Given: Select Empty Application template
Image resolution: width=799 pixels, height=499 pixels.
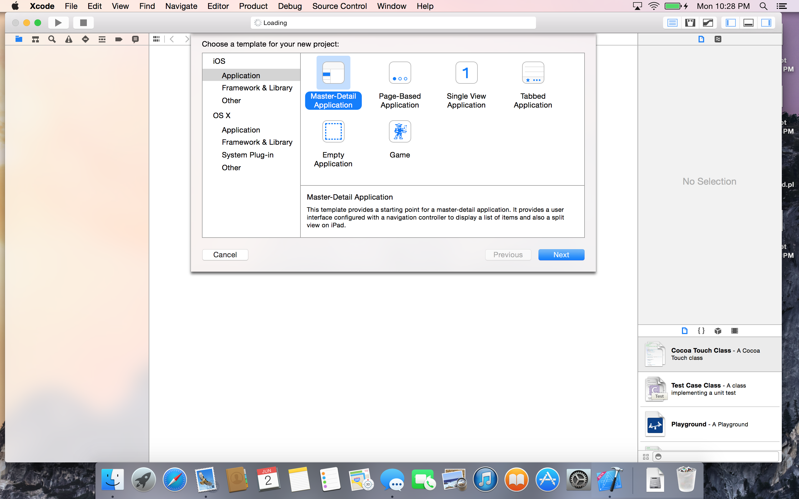Looking at the screenshot, I should [x=333, y=144].
